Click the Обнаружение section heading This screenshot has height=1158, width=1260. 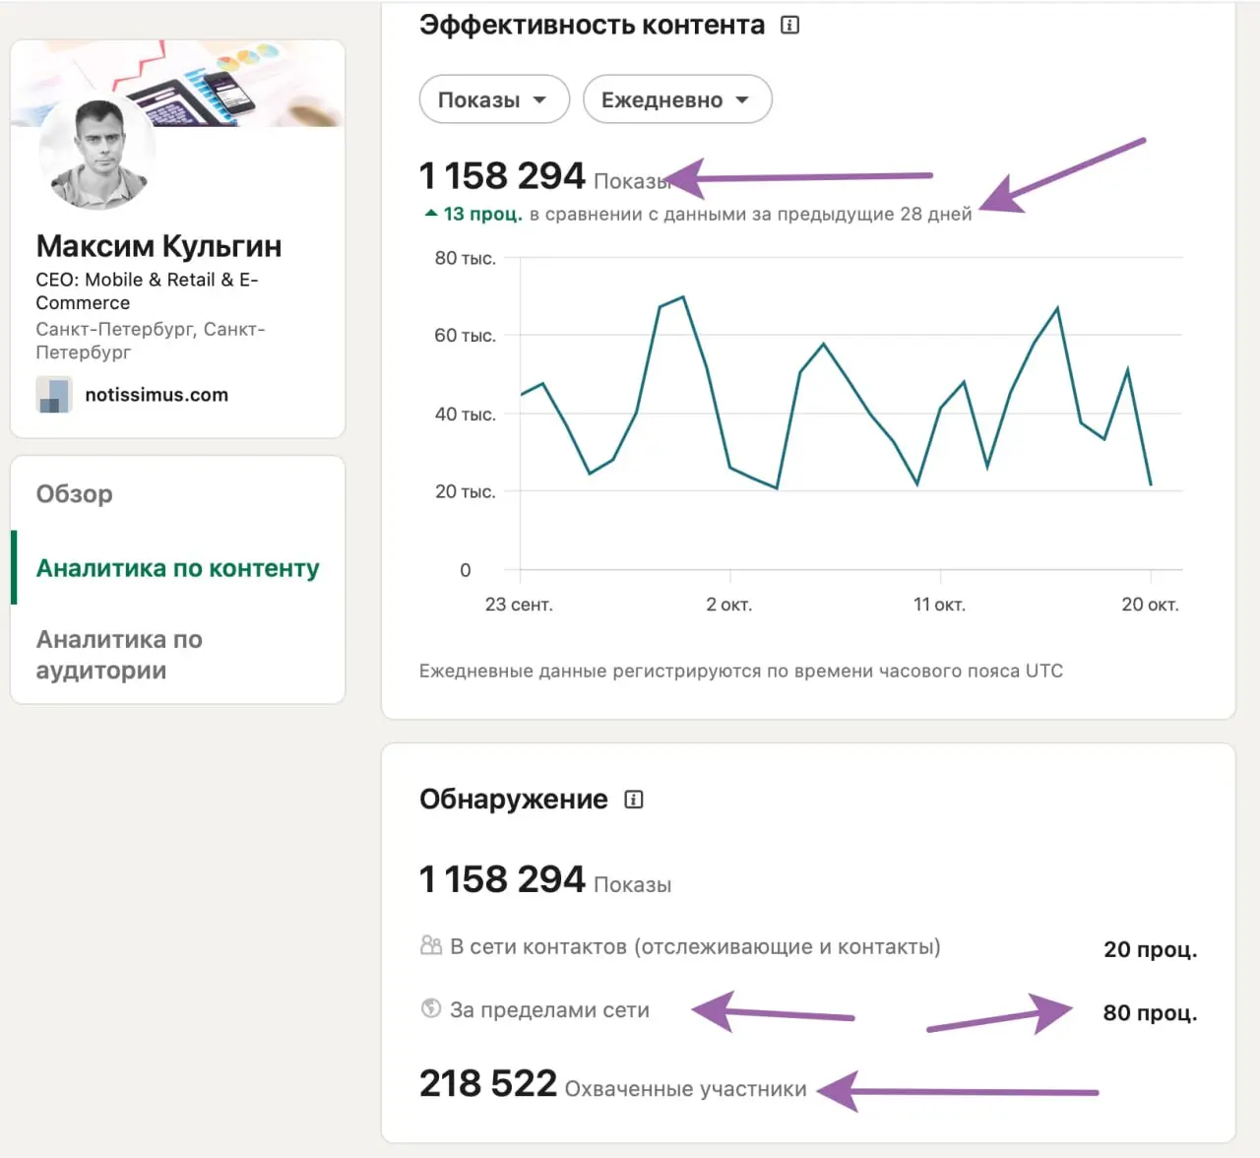[514, 800]
